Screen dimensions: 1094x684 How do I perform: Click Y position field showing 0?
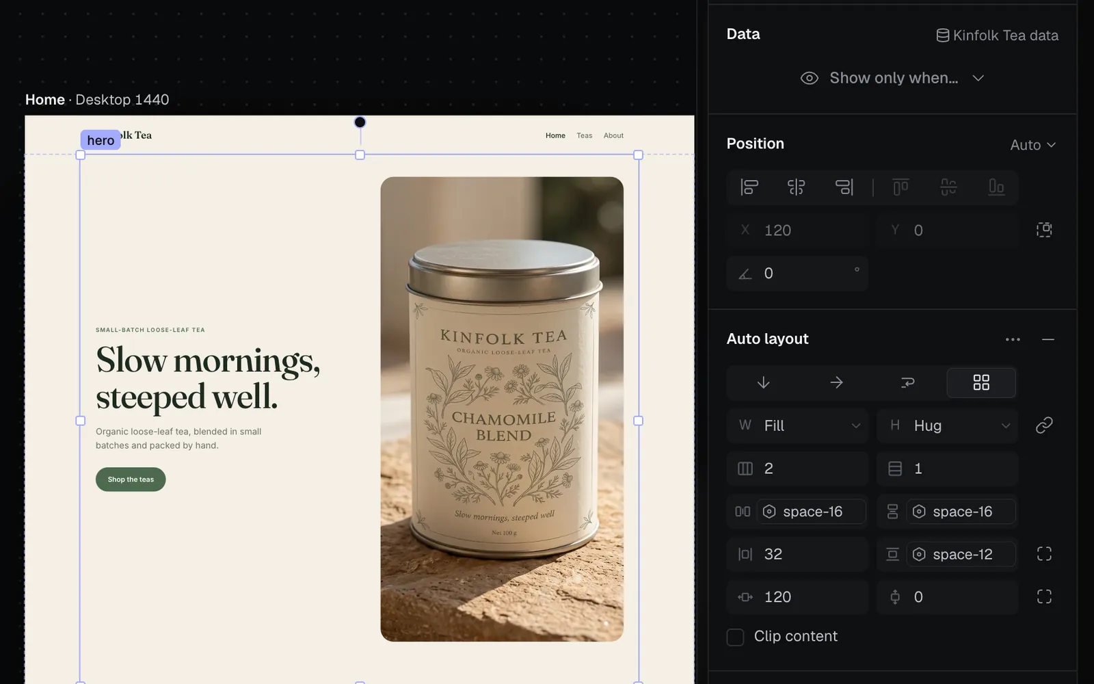(x=948, y=231)
